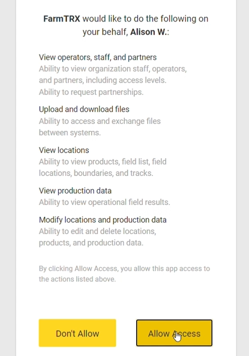
Task: Click the Don't Allow button
Action: (x=77, y=333)
